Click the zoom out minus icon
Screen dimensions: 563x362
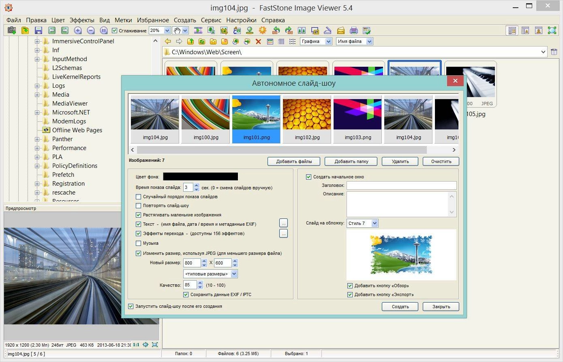click(91, 30)
